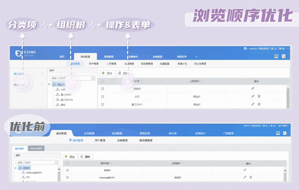Open the 门禁管理 tab
The image size is (299, 190).
228,133
